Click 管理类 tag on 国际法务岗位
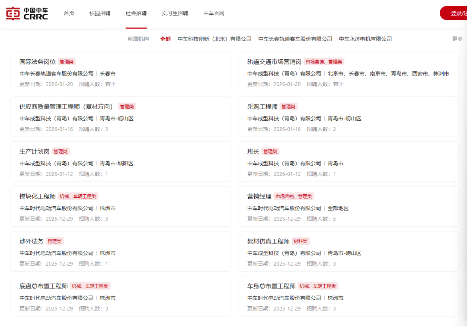467x327 pixels. coord(67,62)
